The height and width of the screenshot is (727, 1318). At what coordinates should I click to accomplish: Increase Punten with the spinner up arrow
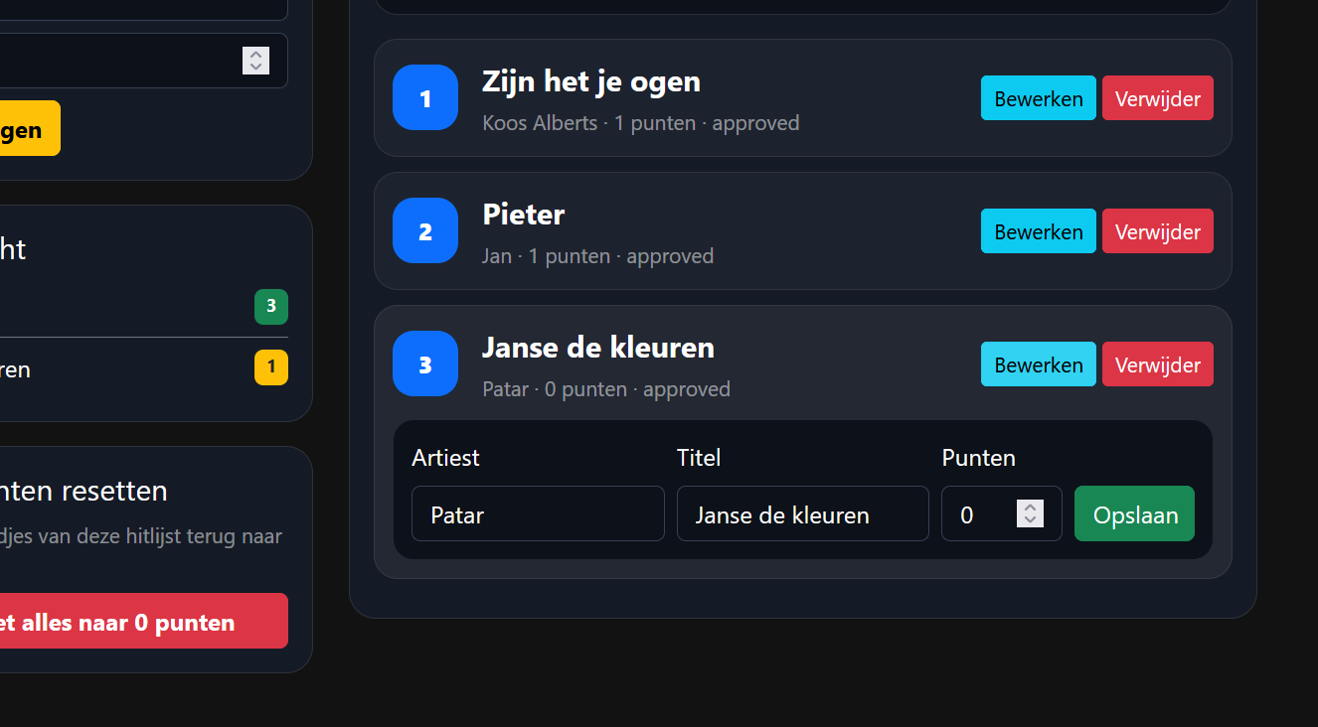tap(1031, 507)
